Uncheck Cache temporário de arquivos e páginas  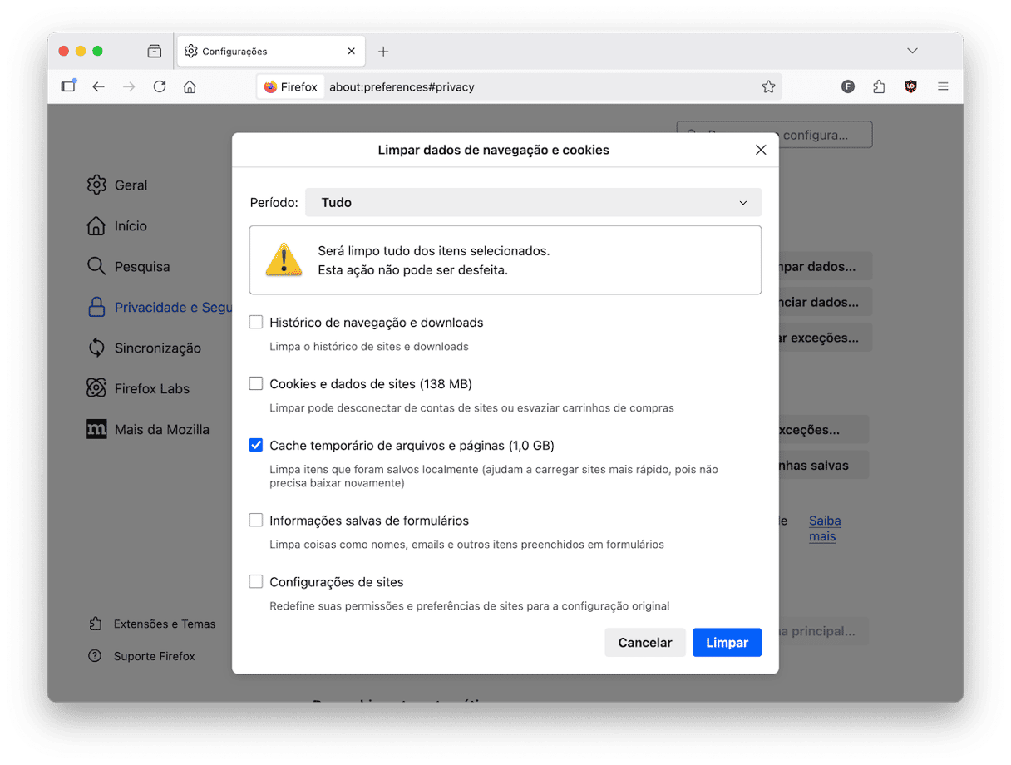(x=256, y=446)
